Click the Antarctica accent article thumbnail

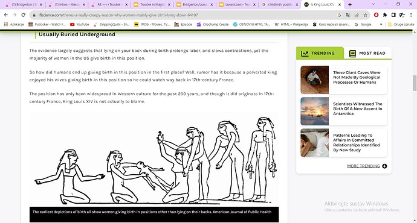(315, 111)
